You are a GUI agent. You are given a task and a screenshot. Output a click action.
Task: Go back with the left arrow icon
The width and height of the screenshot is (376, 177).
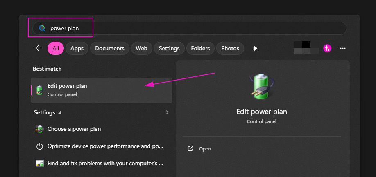tap(39, 48)
